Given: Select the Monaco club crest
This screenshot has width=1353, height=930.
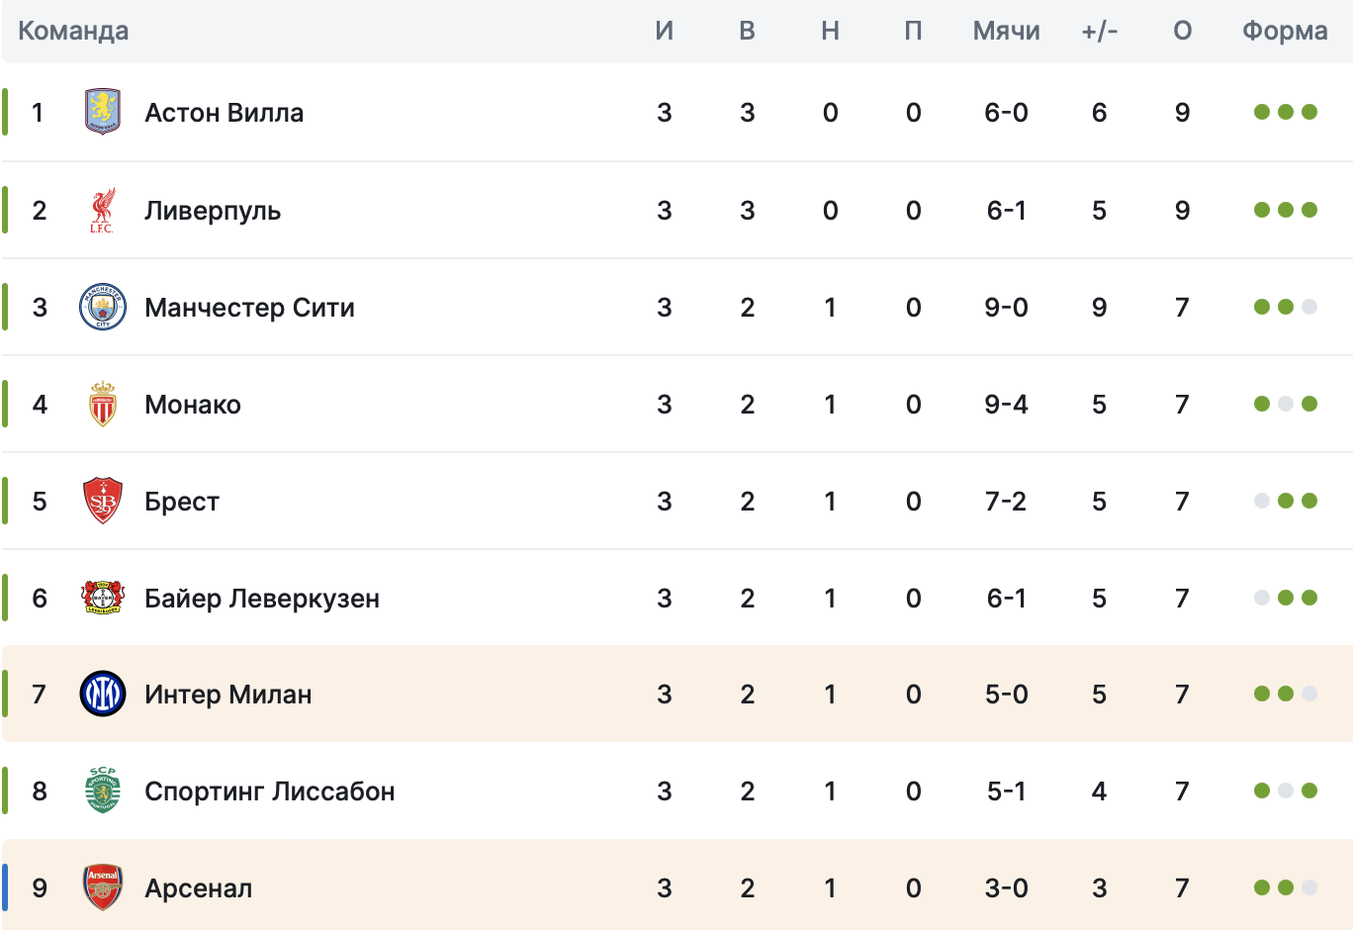Looking at the screenshot, I should (102, 404).
